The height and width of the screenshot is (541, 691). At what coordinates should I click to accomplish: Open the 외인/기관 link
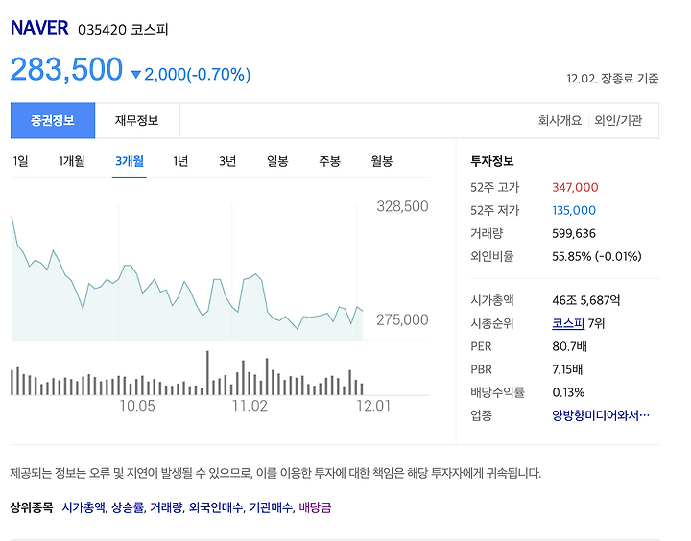(618, 120)
